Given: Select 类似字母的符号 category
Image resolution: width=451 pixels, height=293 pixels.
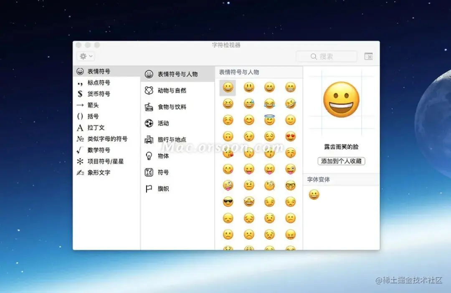Looking at the screenshot, I should tap(106, 139).
